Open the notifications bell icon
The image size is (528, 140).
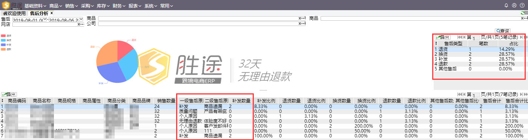point(507,6)
